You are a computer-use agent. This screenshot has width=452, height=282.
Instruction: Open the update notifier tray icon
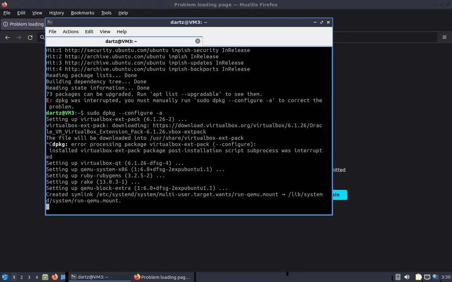(x=435, y=276)
